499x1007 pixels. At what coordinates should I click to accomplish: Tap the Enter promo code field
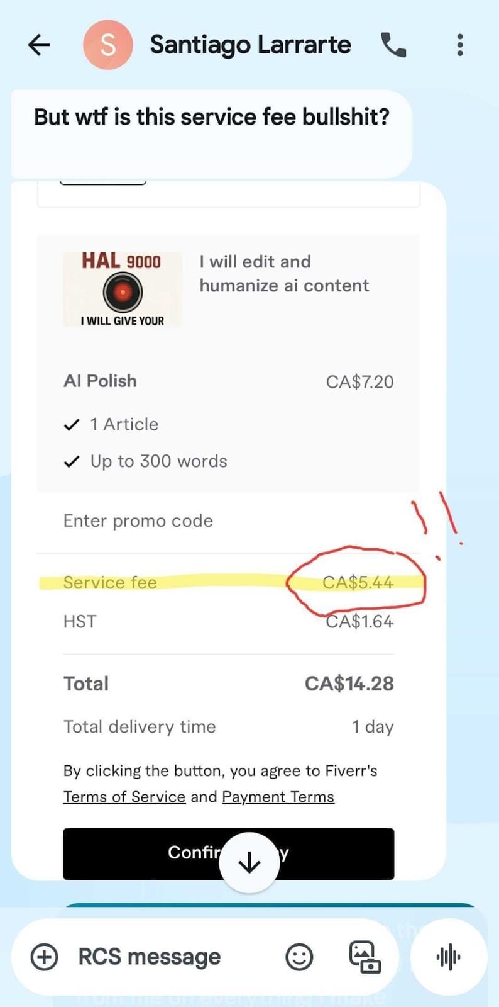(x=138, y=521)
